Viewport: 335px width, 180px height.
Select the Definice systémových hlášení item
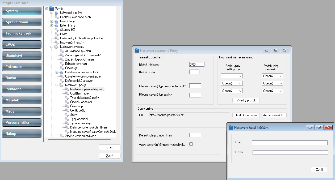point(89,127)
